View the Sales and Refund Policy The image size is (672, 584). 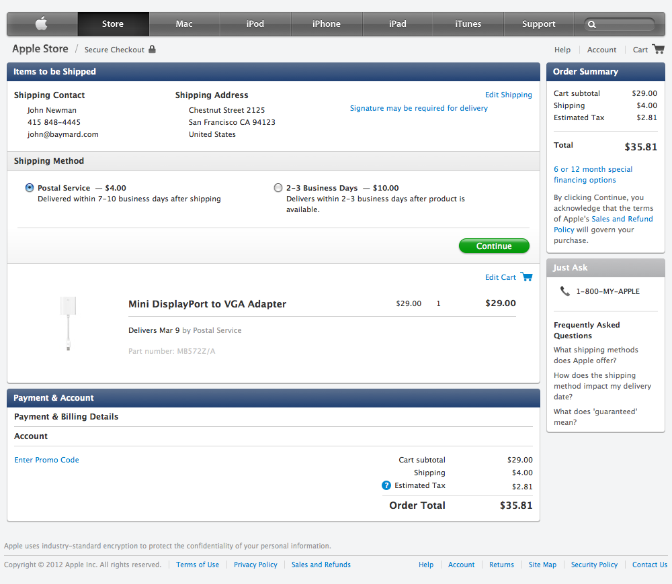tap(622, 218)
